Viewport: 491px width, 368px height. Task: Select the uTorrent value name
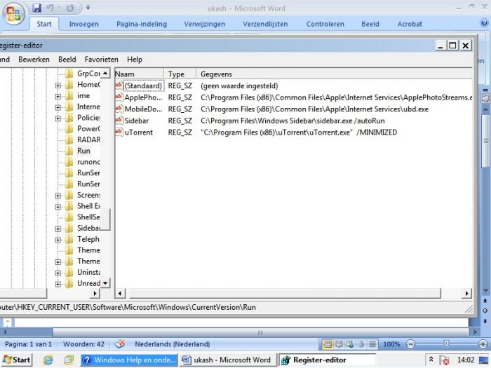coord(138,132)
